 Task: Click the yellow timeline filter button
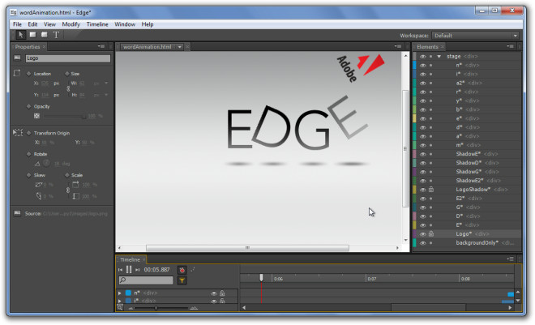click(182, 280)
